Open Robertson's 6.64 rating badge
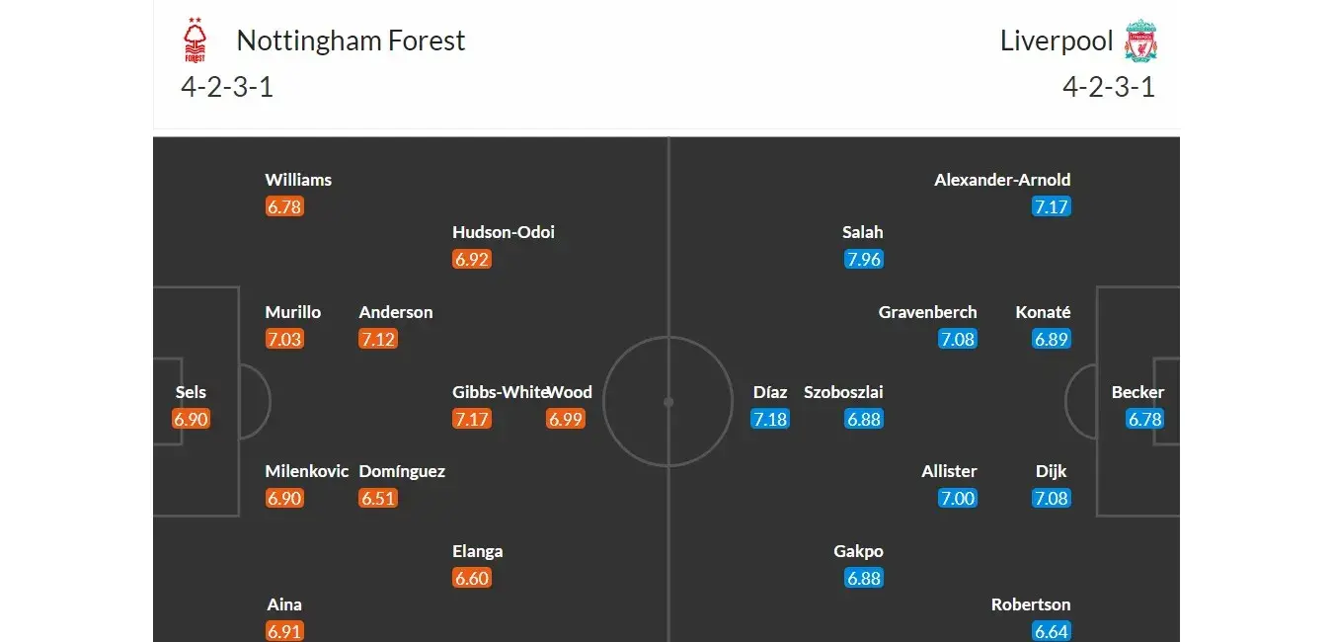1333x642 pixels. [1052, 631]
